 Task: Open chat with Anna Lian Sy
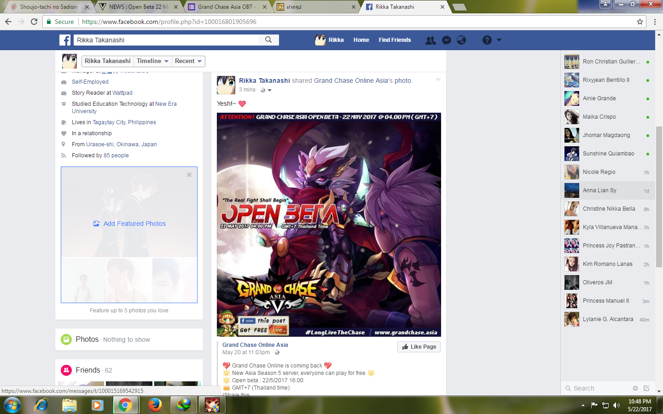[x=608, y=190]
